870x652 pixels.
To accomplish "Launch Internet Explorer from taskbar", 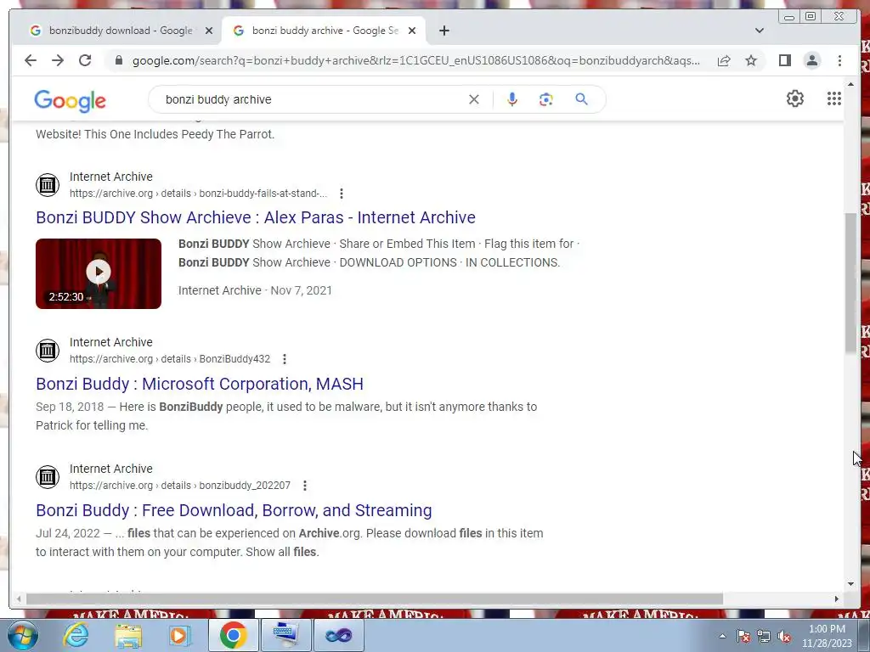I will coord(76,635).
